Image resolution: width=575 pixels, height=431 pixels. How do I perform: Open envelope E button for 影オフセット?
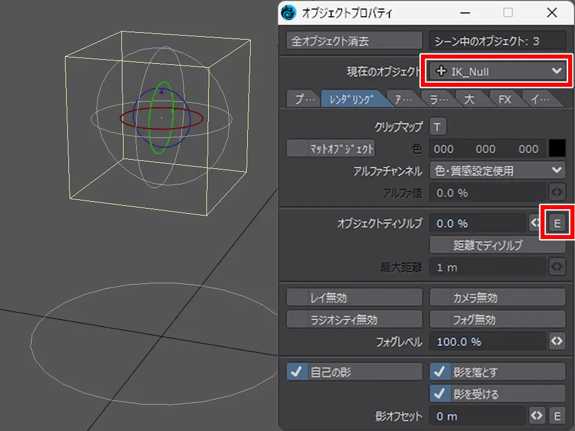556,415
